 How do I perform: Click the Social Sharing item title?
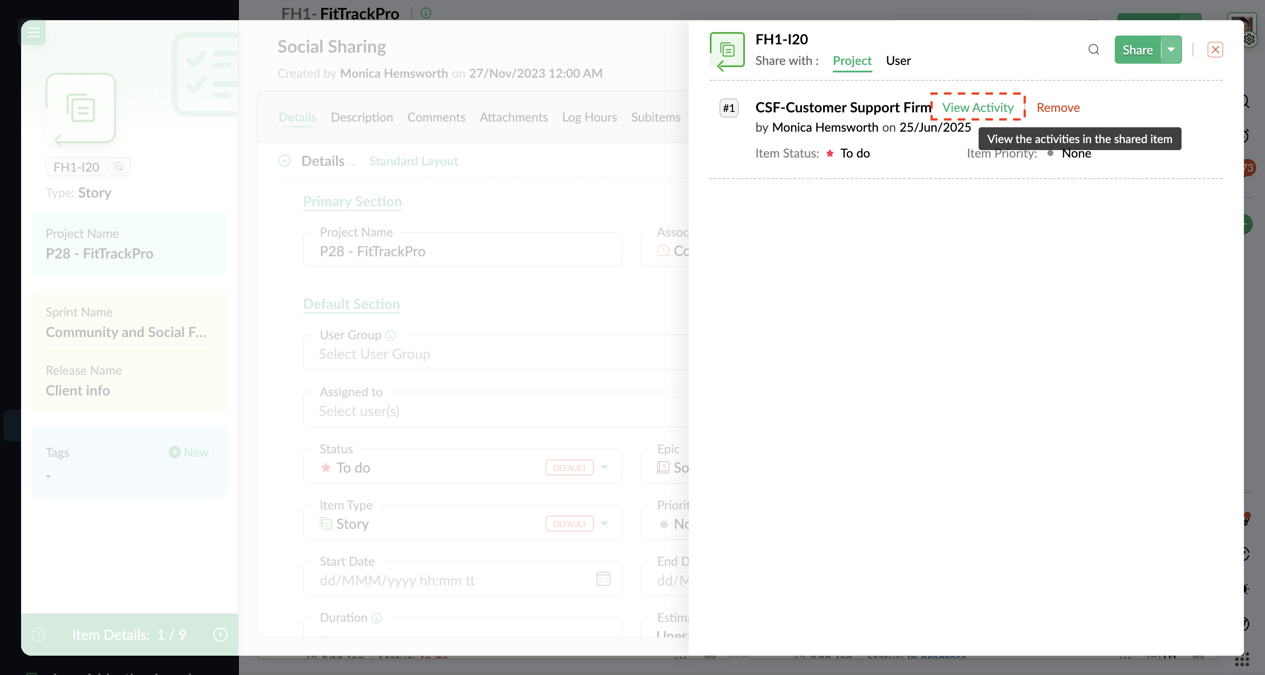click(332, 47)
